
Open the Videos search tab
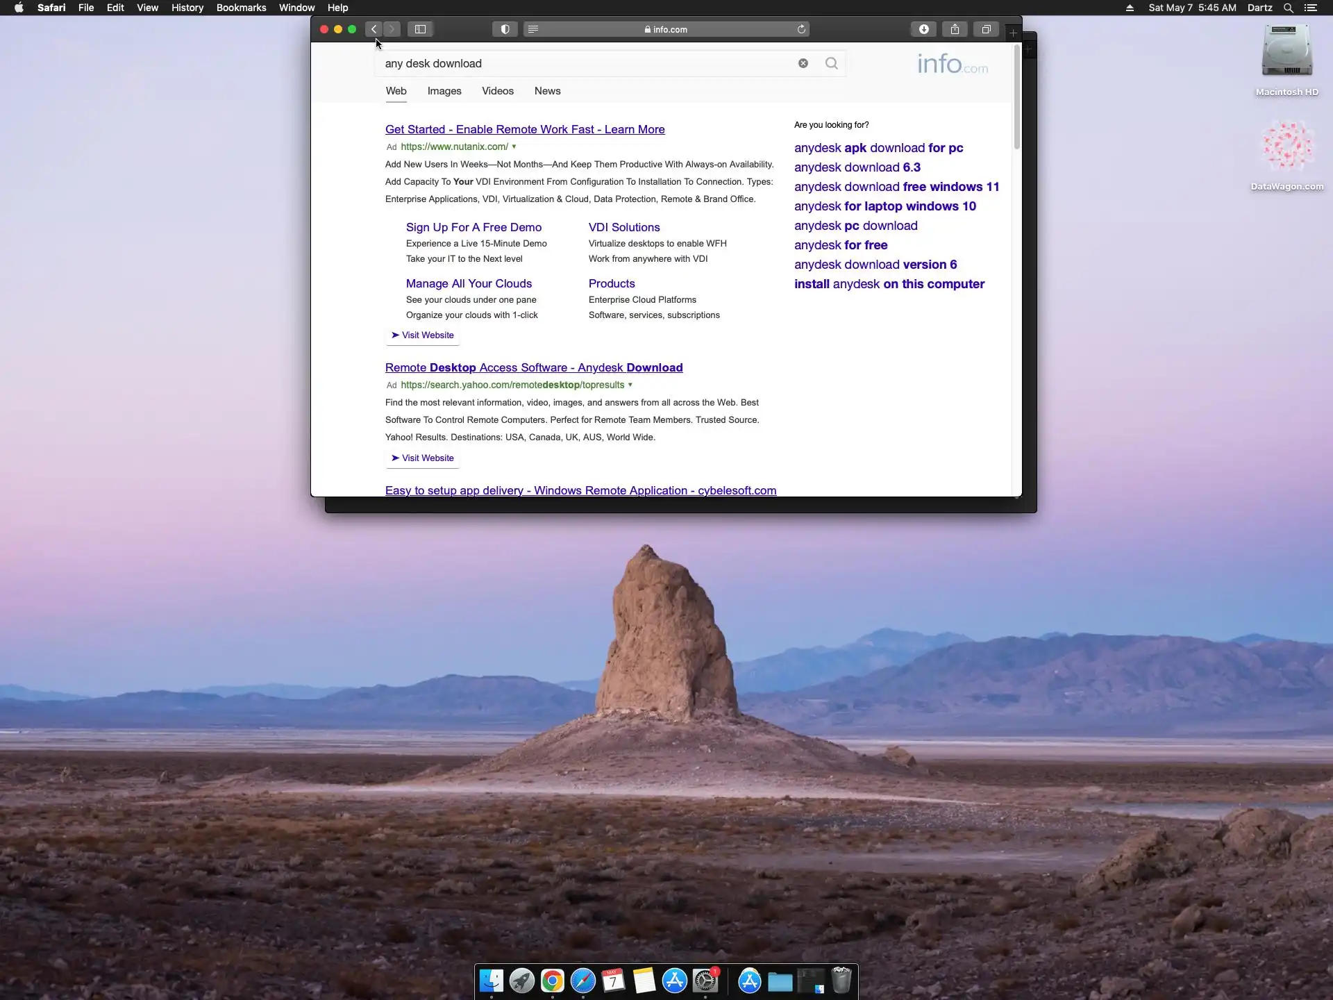pos(498,91)
